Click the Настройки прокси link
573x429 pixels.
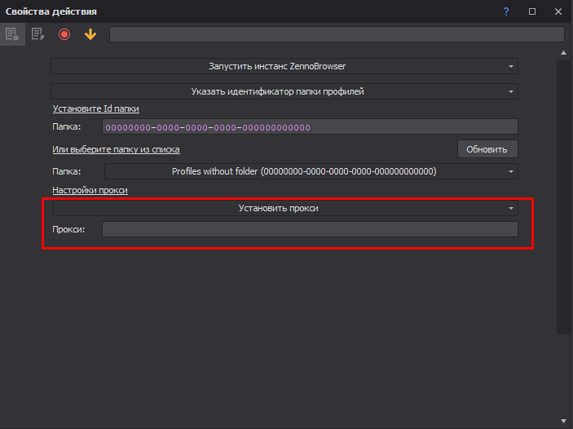[x=90, y=190]
